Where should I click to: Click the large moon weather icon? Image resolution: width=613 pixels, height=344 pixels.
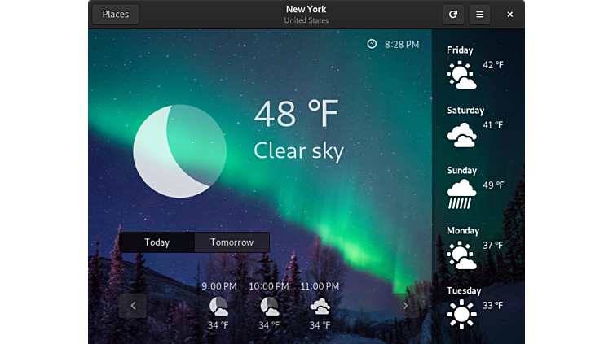179,151
